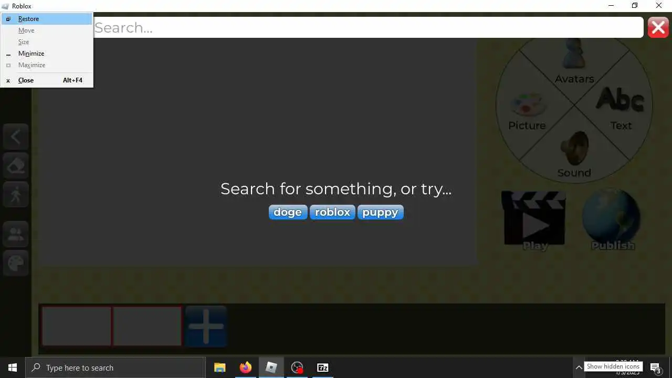Image resolution: width=672 pixels, height=378 pixels.
Task: Open the Windows Start menu
Action: [13, 367]
